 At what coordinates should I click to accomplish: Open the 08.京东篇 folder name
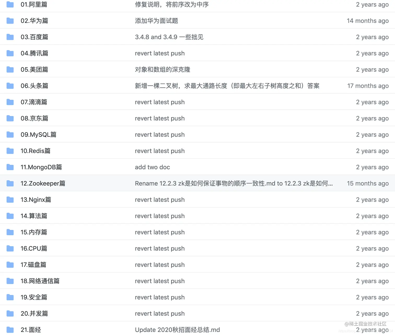pyautogui.click(x=34, y=118)
